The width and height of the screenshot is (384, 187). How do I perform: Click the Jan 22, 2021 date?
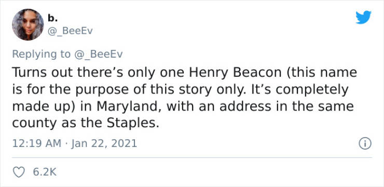(104, 143)
